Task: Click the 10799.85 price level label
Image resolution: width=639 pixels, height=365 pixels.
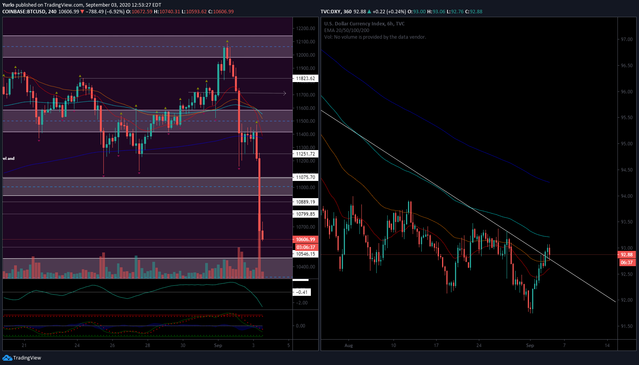Action: [305, 214]
